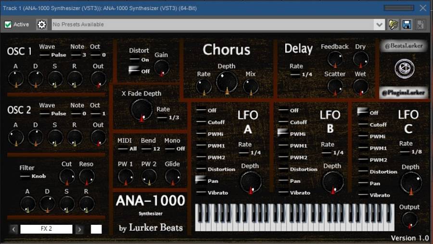Open the MIDI channel All selector
433x244 pixels.
(127, 149)
